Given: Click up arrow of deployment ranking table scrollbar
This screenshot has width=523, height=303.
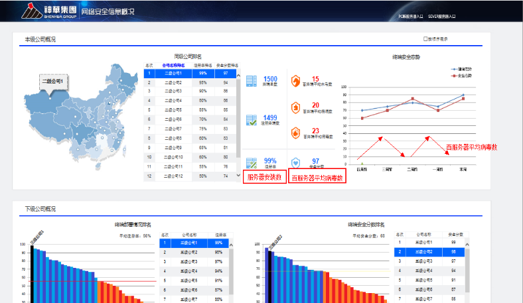Looking at the screenshot, I should 231,245.
